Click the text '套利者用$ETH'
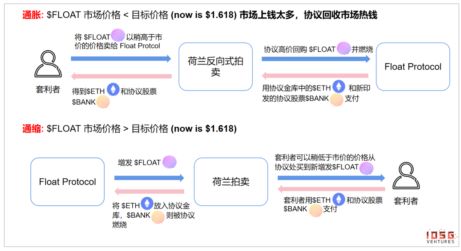461x251 pixels. (x=307, y=200)
